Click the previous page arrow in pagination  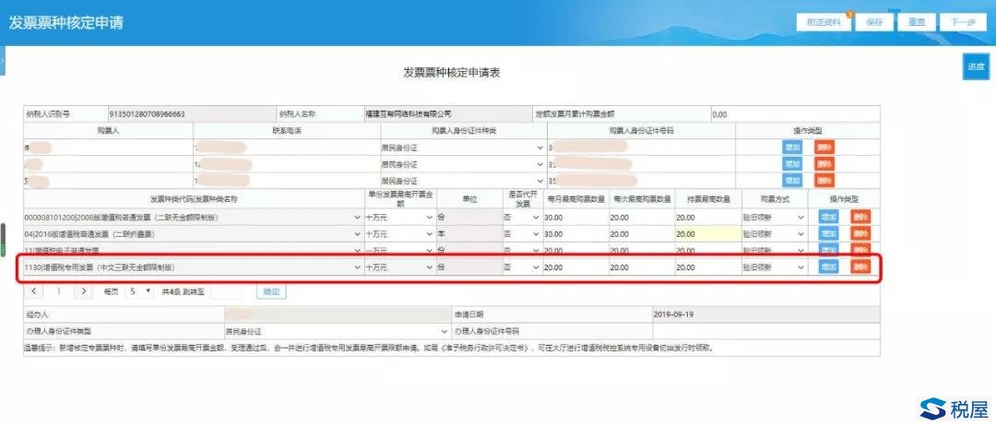point(34,291)
